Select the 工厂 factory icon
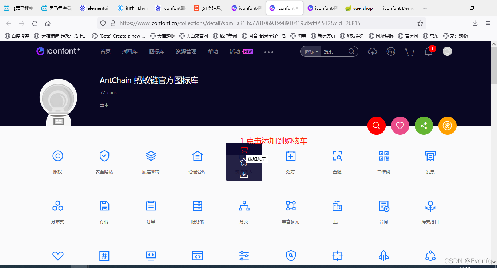 (337, 206)
